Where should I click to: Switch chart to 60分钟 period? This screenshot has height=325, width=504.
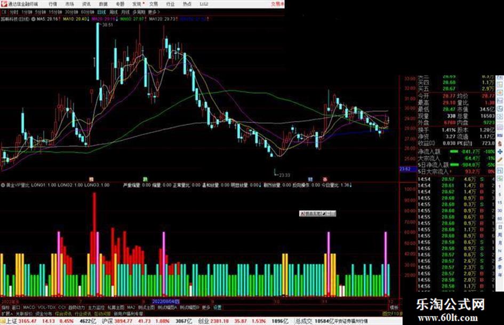coord(87,12)
